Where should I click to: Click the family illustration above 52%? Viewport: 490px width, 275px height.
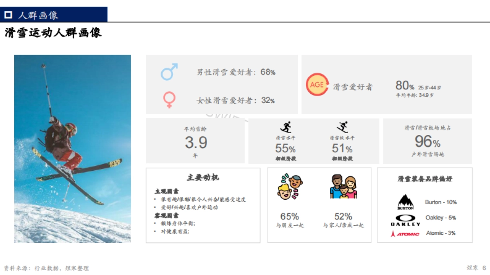343,187
